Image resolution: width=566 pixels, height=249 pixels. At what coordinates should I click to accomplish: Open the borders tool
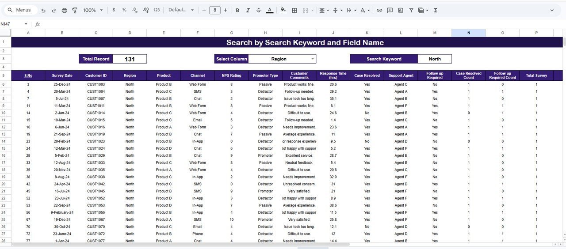point(294,10)
